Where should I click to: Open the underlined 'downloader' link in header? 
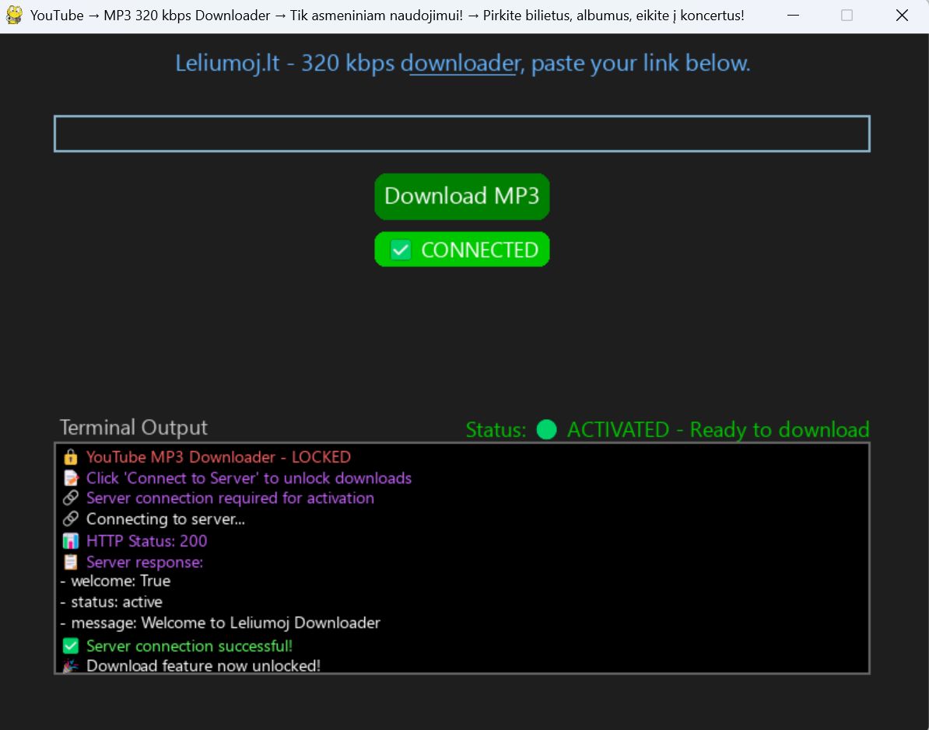point(461,63)
